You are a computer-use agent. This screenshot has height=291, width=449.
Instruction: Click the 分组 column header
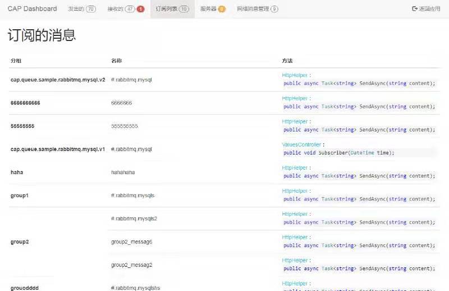point(16,61)
